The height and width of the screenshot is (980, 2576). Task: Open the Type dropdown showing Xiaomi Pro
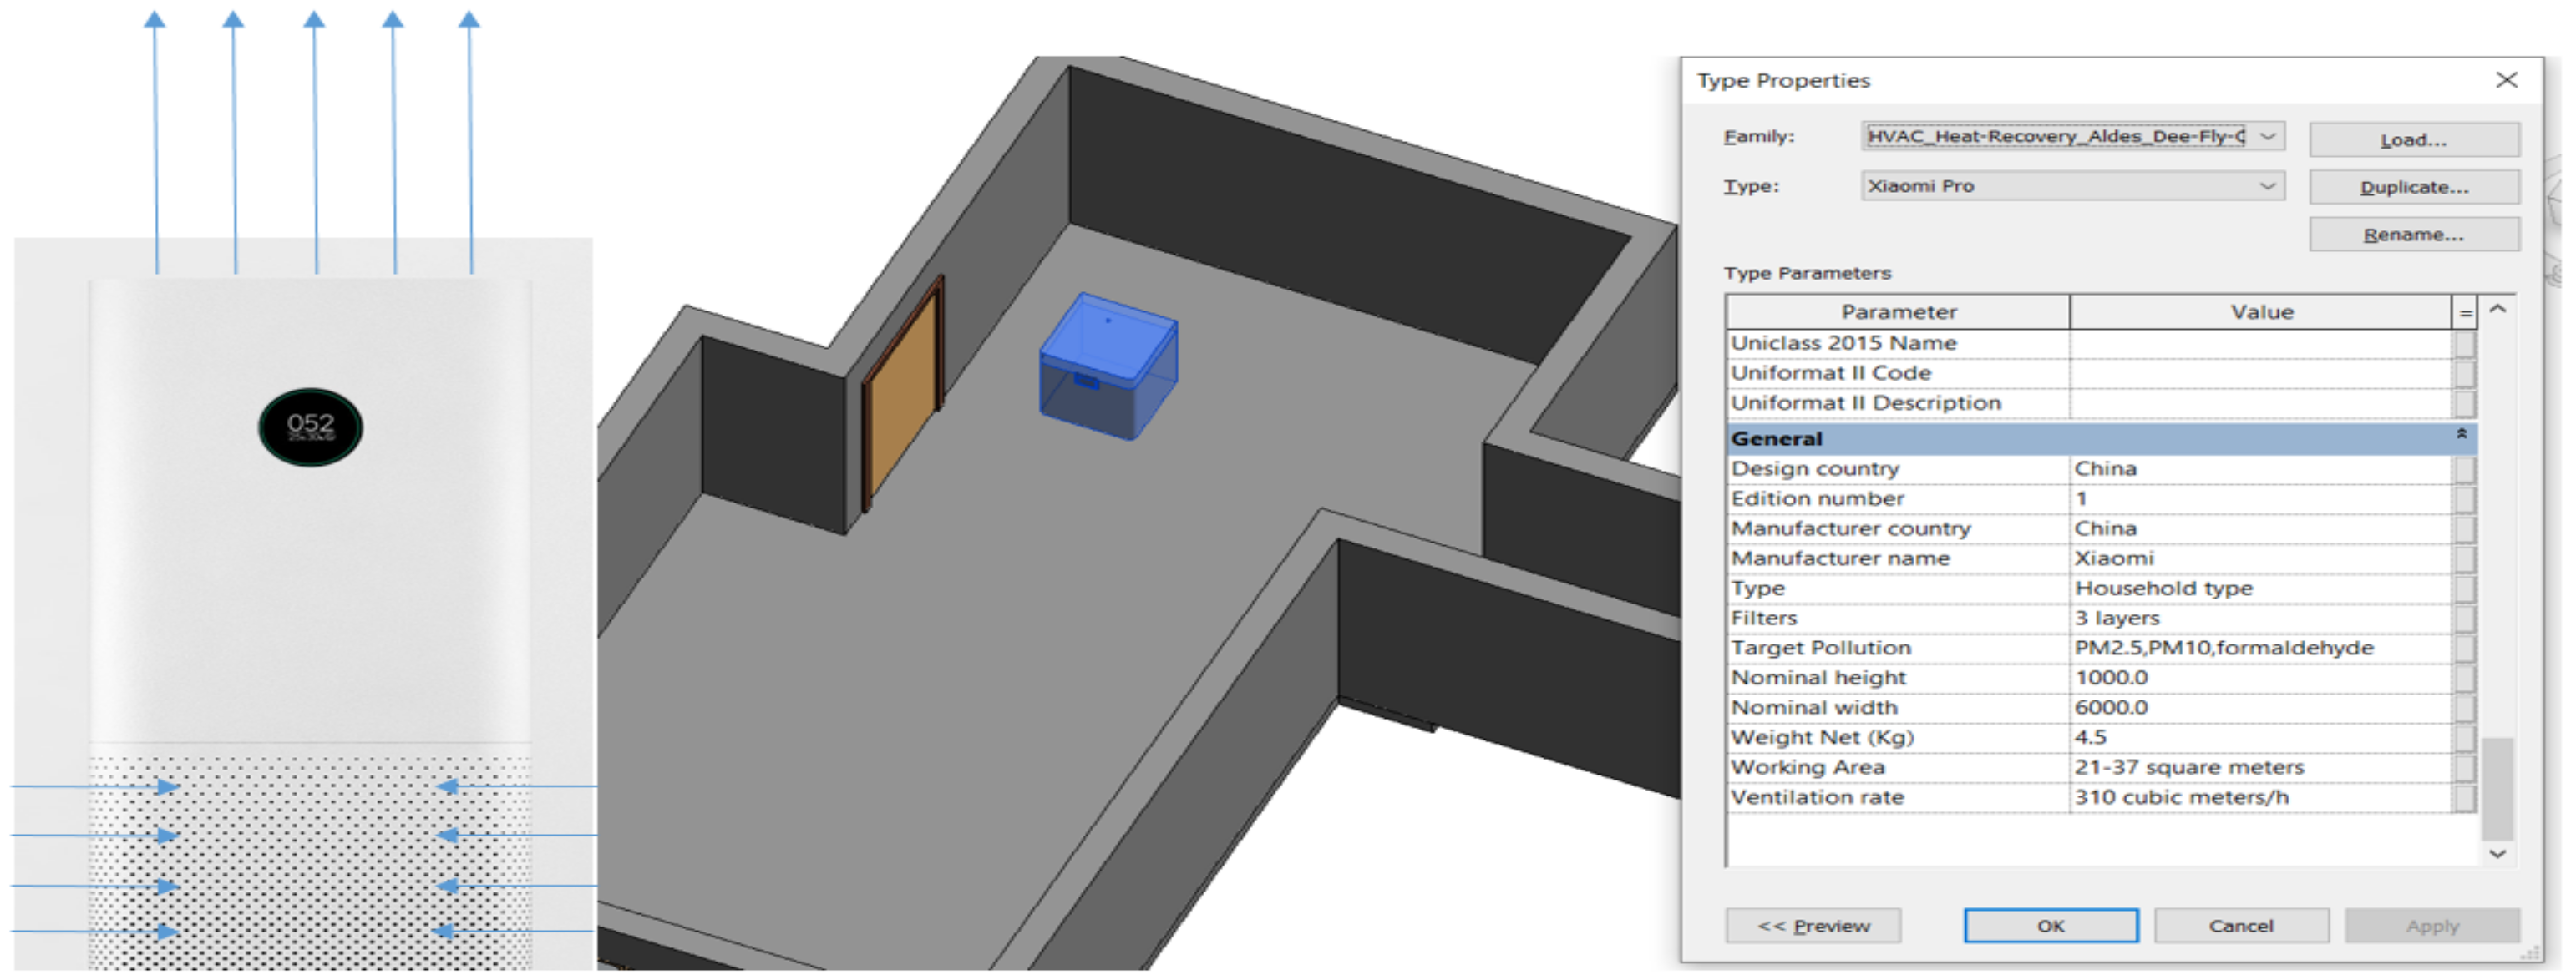coord(2268,186)
